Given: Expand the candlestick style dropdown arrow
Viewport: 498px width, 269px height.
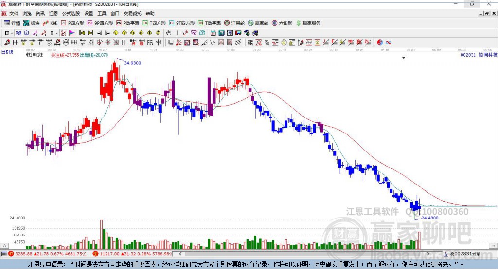Looking at the screenshot, I should (x=57, y=33).
